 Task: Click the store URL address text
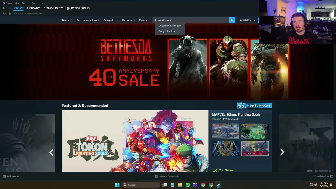click(x=27, y=14)
